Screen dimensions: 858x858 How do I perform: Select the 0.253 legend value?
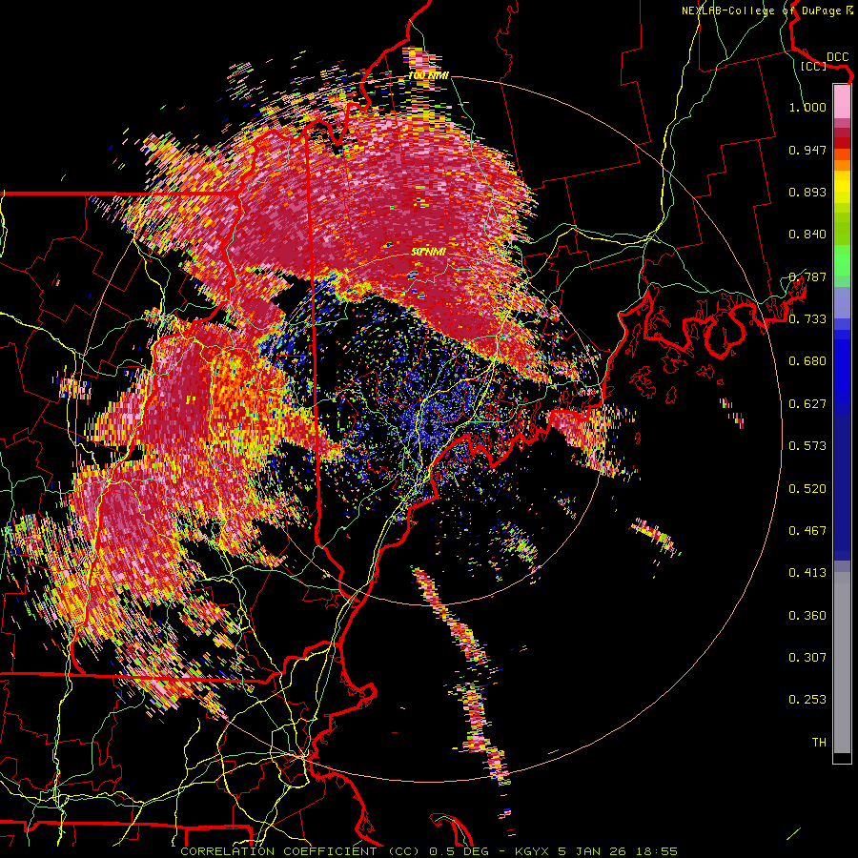[807, 700]
